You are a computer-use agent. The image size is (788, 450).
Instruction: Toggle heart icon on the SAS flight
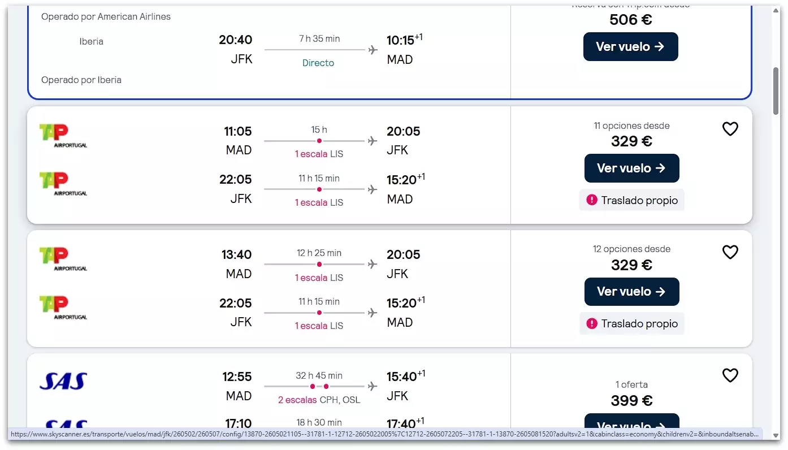[730, 375]
